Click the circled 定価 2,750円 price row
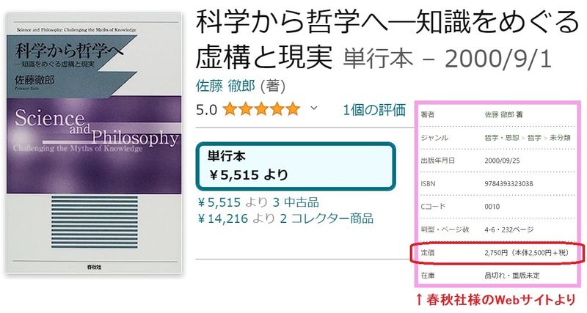The height and width of the screenshot is (313, 587). tap(497, 253)
